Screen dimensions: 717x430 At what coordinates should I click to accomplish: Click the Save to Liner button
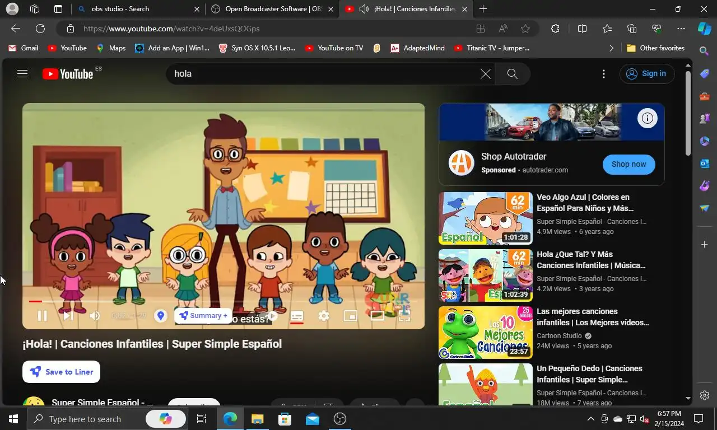pos(62,372)
